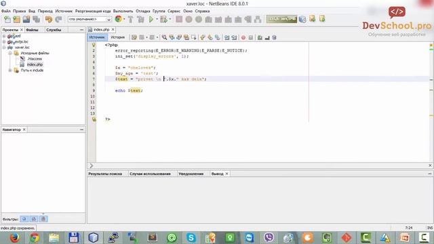Close the Вывод output tab
The height and width of the screenshot is (244, 434).
tap(227, 174)
